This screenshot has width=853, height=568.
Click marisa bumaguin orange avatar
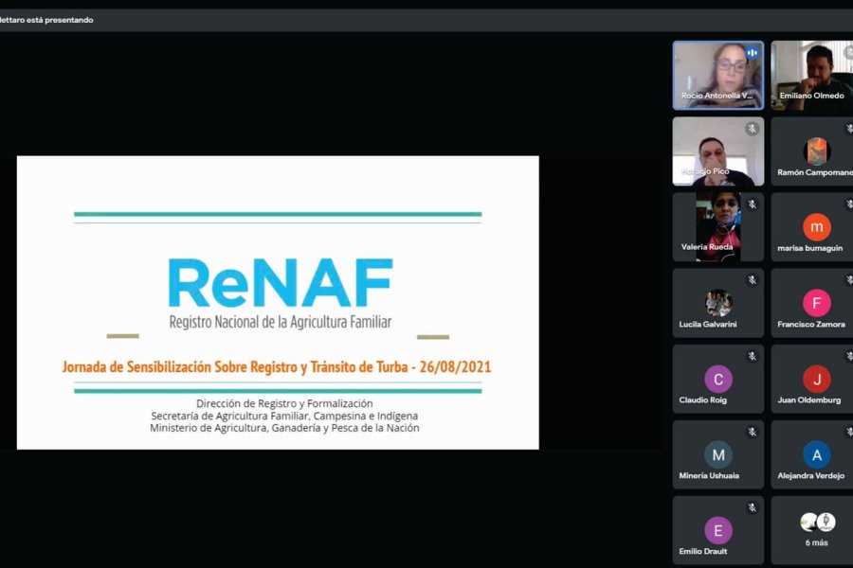pos(817,226)
